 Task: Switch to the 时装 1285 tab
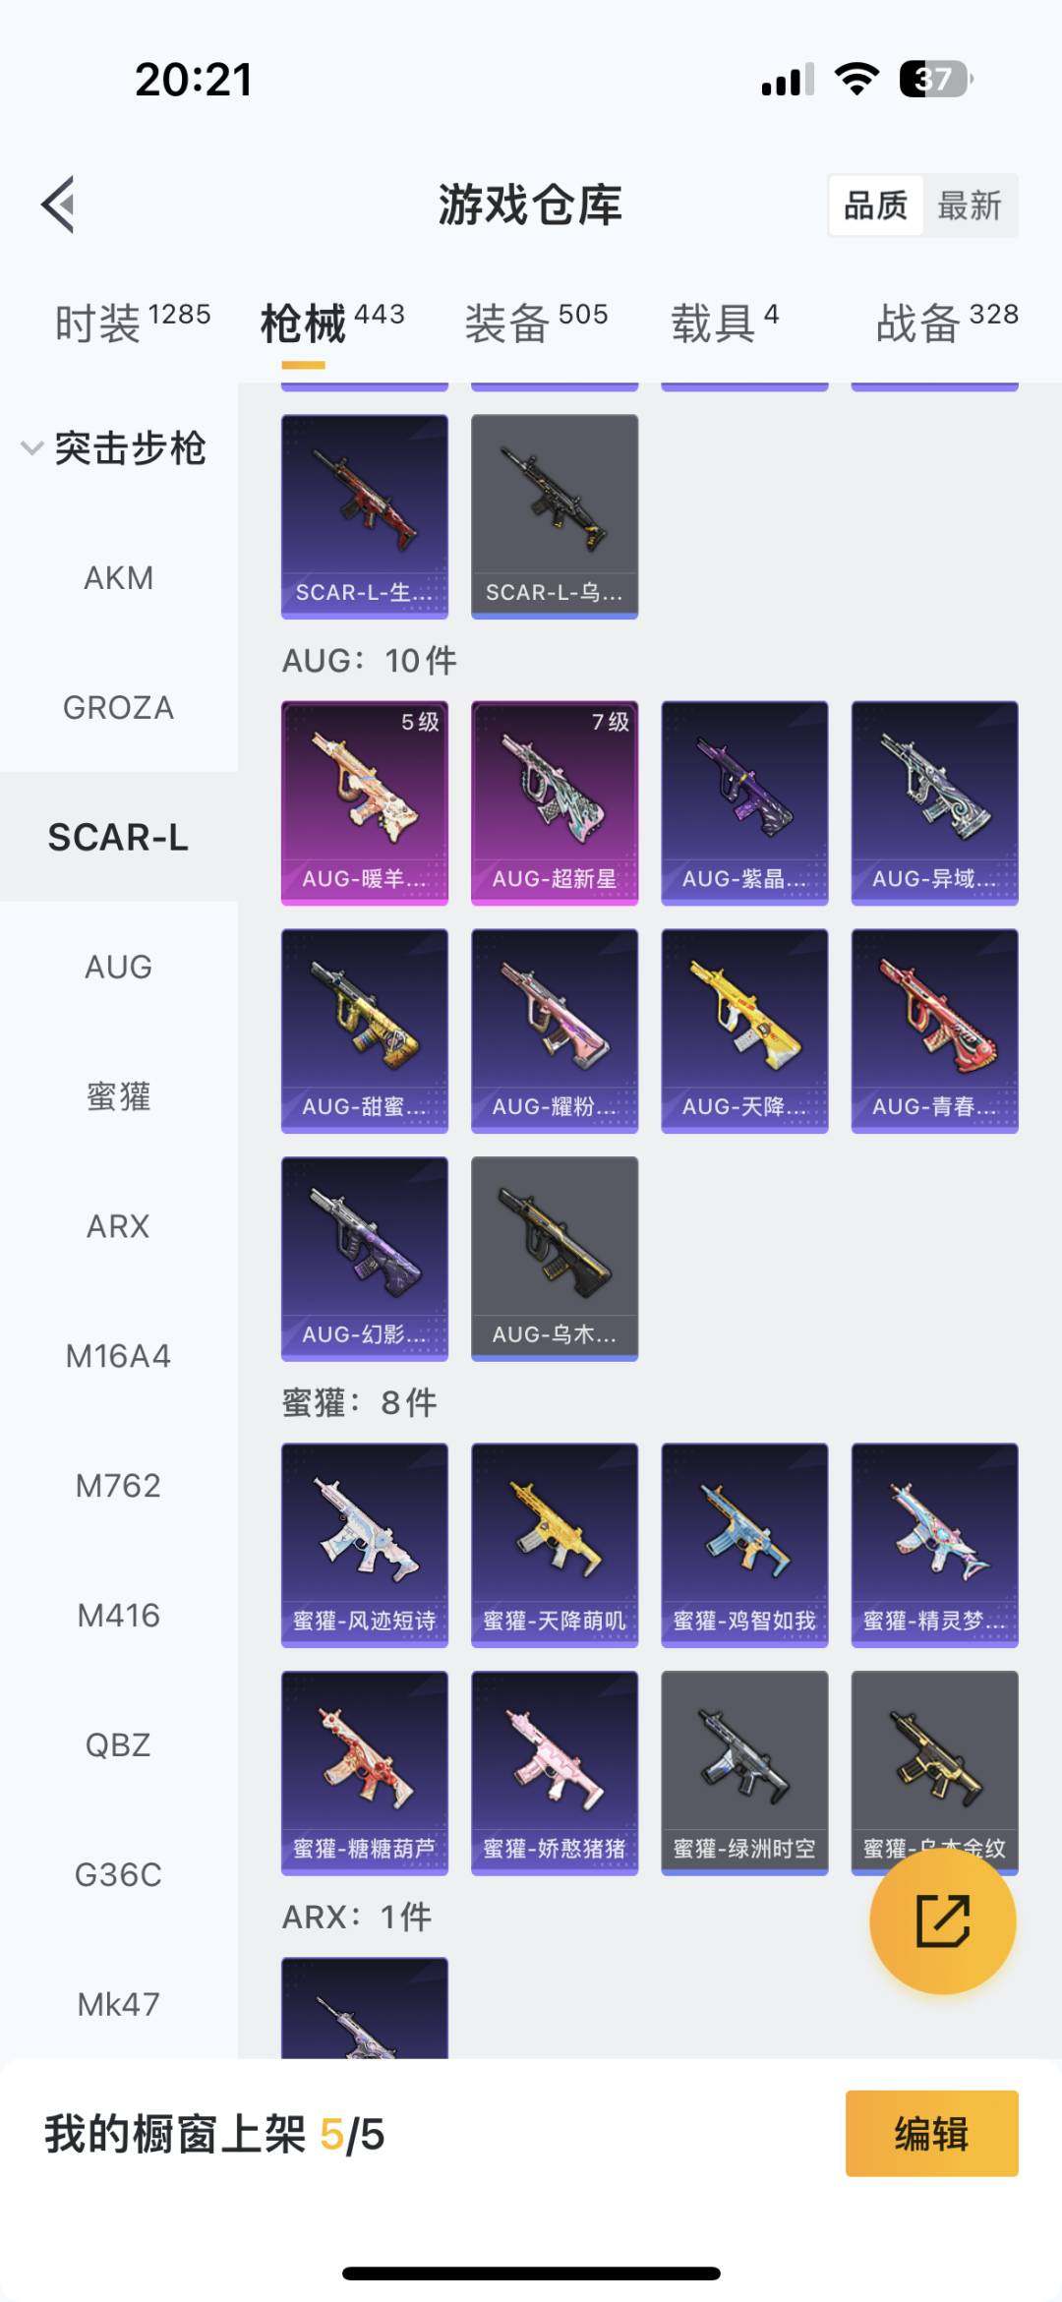point(132,323)
